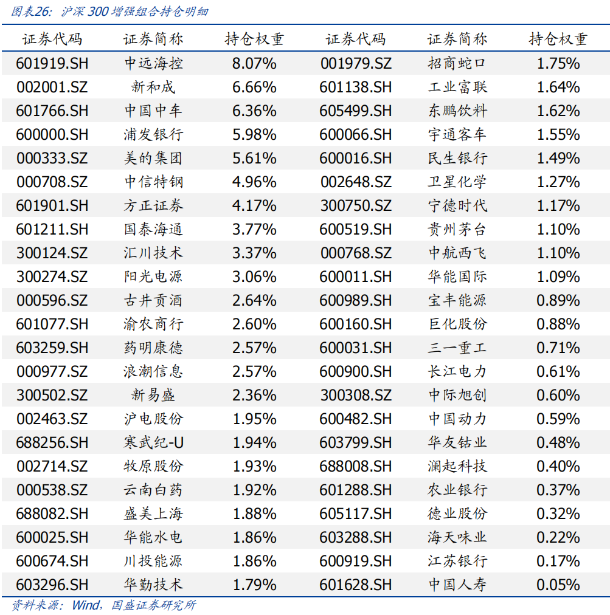This screenshot has height=615, width=610.
Task: Click stock name 宁德时代
Action: click(457, 205)
